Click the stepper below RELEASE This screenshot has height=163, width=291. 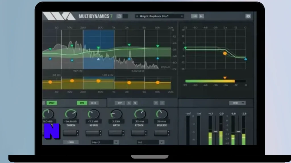pos(162,133)
